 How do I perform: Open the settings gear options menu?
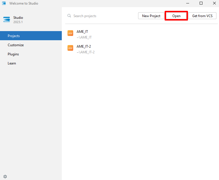coord(5,177)
